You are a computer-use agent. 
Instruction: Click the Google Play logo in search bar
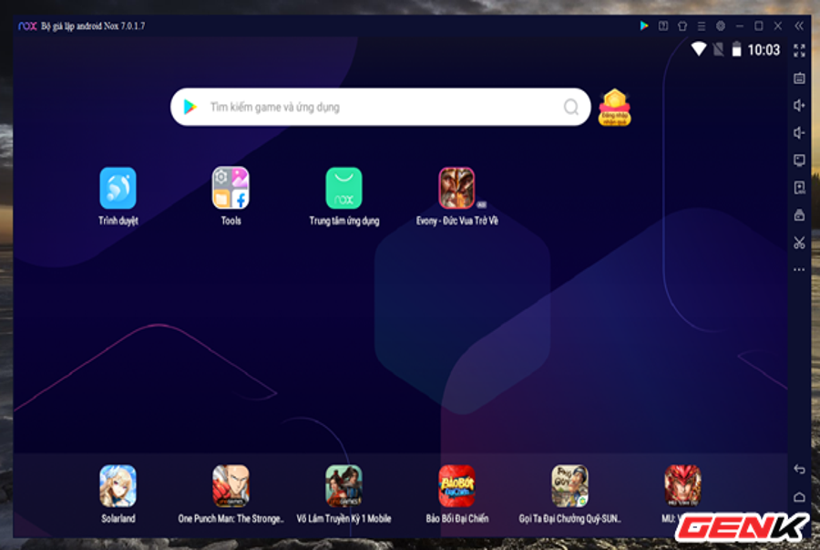pos(190,108)
